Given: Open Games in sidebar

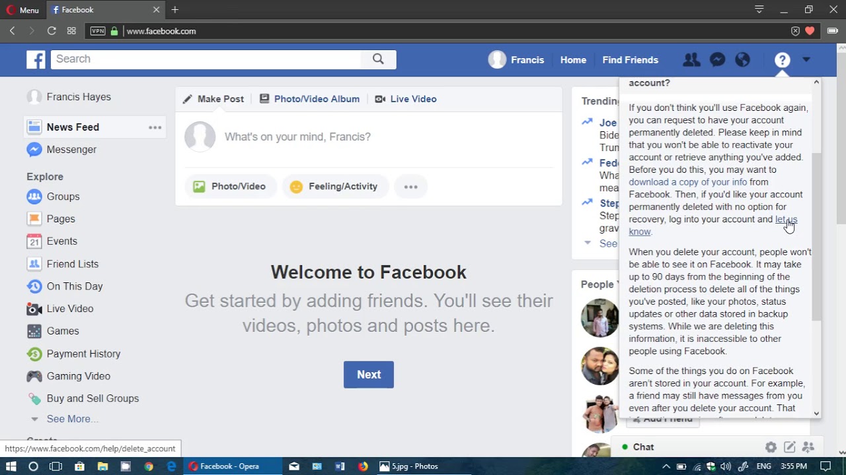Looking at the screenshot, I should 62,331.
